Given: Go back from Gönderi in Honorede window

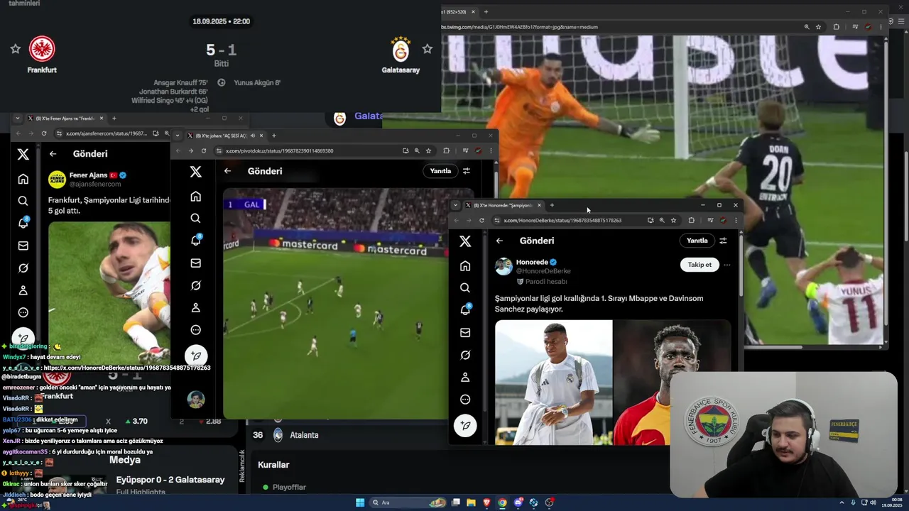Looking at the screenshot, I should pos(499,241).
